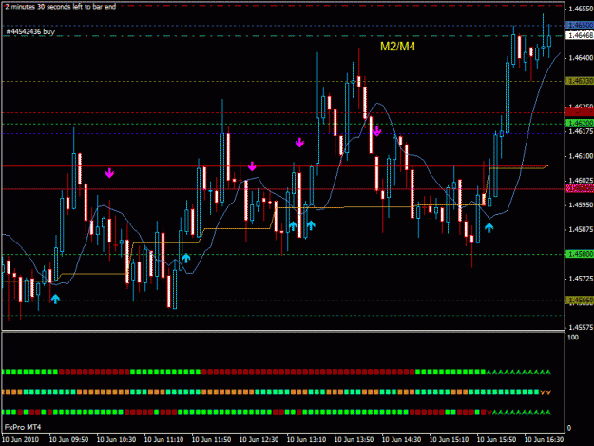Click the 1.45875 price axis label
594x446 pixels.
coord(581,229)
